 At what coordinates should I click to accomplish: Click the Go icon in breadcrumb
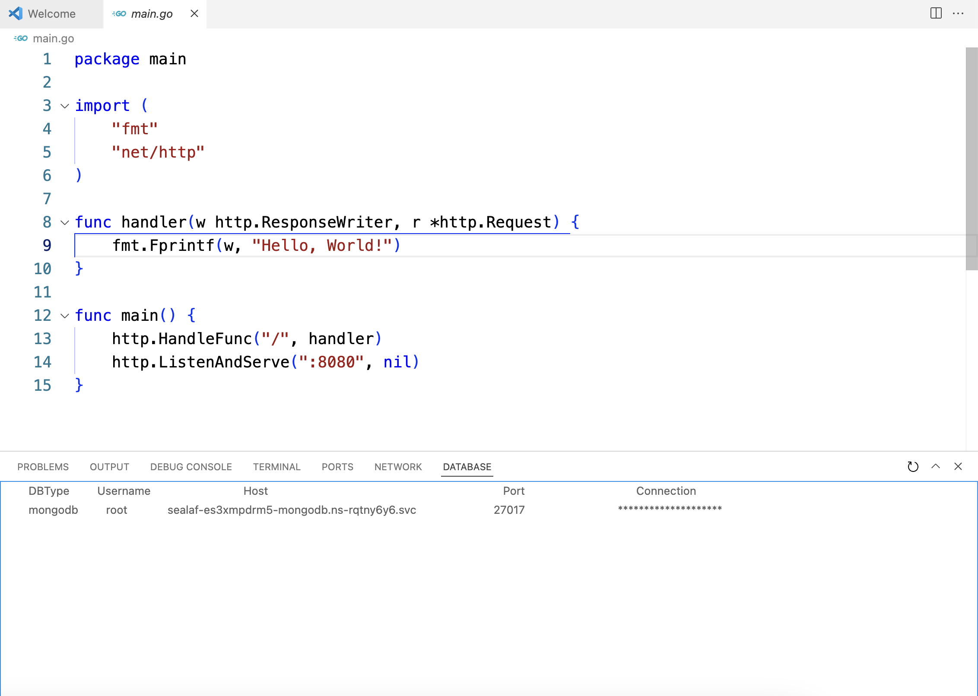(x=21, y=38)
